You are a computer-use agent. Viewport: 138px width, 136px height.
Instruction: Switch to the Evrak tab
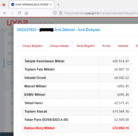(106, 46)
